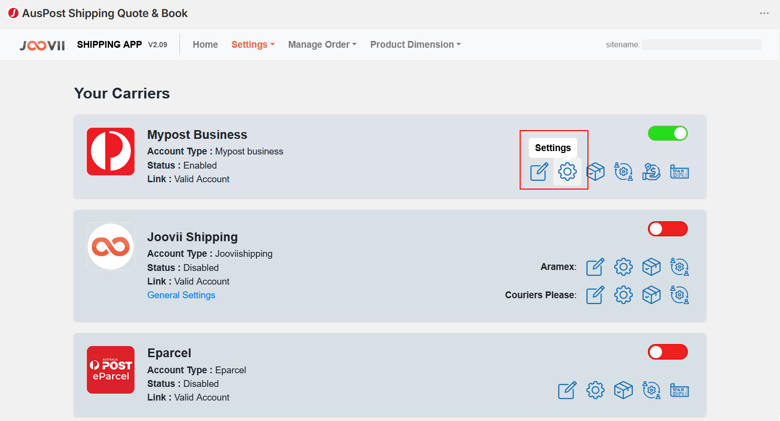Open Aramex settings gear icon
The image size is (780, 421).
[623, 267]
